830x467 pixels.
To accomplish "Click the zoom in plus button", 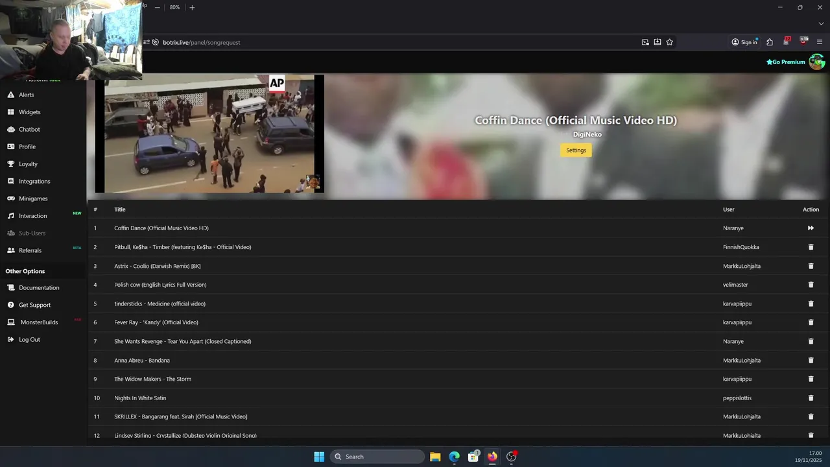I will click(192, 7).
